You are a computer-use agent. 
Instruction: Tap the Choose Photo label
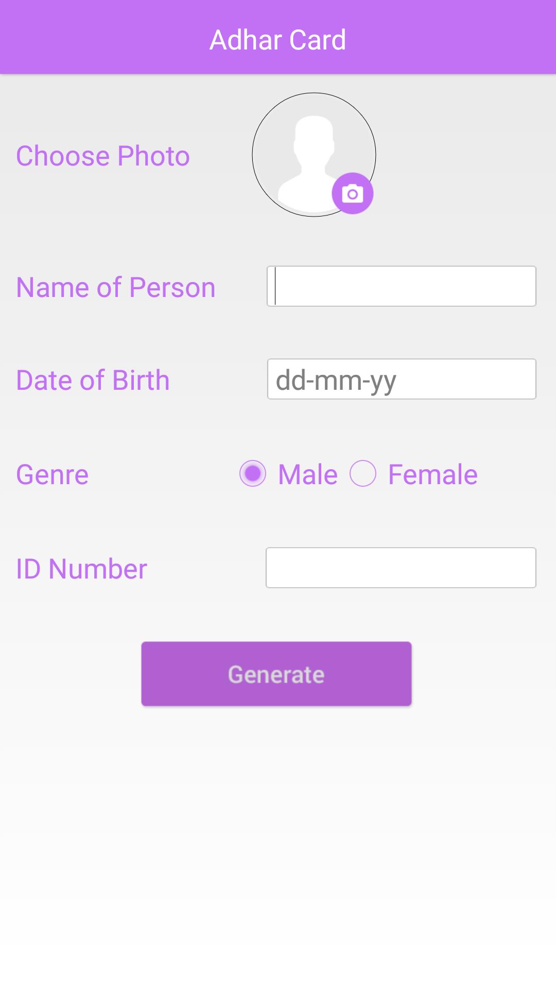coord(103,156)
